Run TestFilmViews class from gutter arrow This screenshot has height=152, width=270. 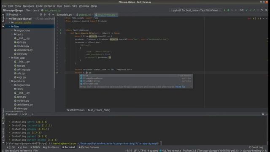pyautogui.click(x=61, y=30)
